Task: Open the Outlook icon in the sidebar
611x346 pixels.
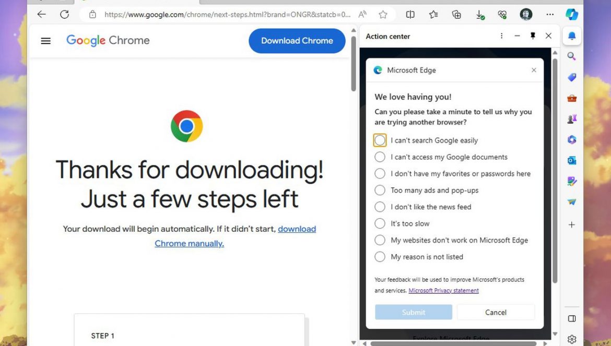Action: (x=572, y=160)
